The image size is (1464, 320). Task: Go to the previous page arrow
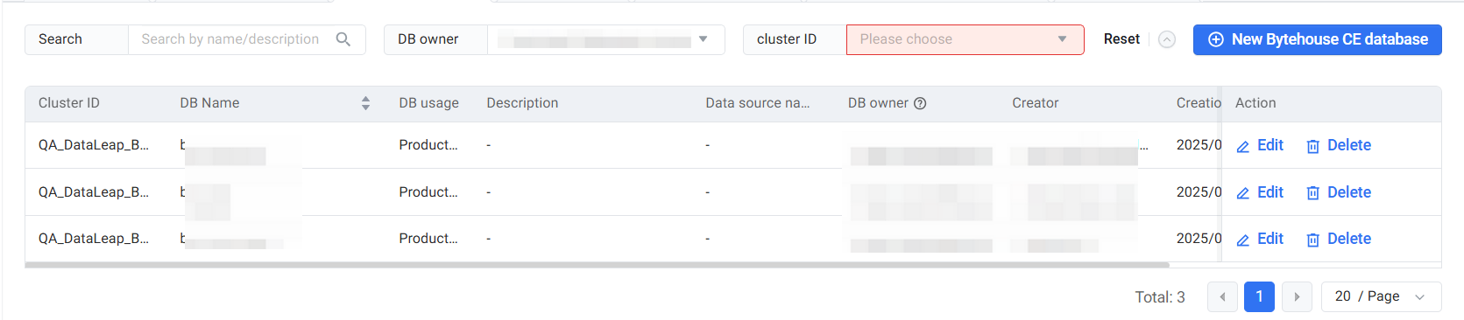[1222, 296]
